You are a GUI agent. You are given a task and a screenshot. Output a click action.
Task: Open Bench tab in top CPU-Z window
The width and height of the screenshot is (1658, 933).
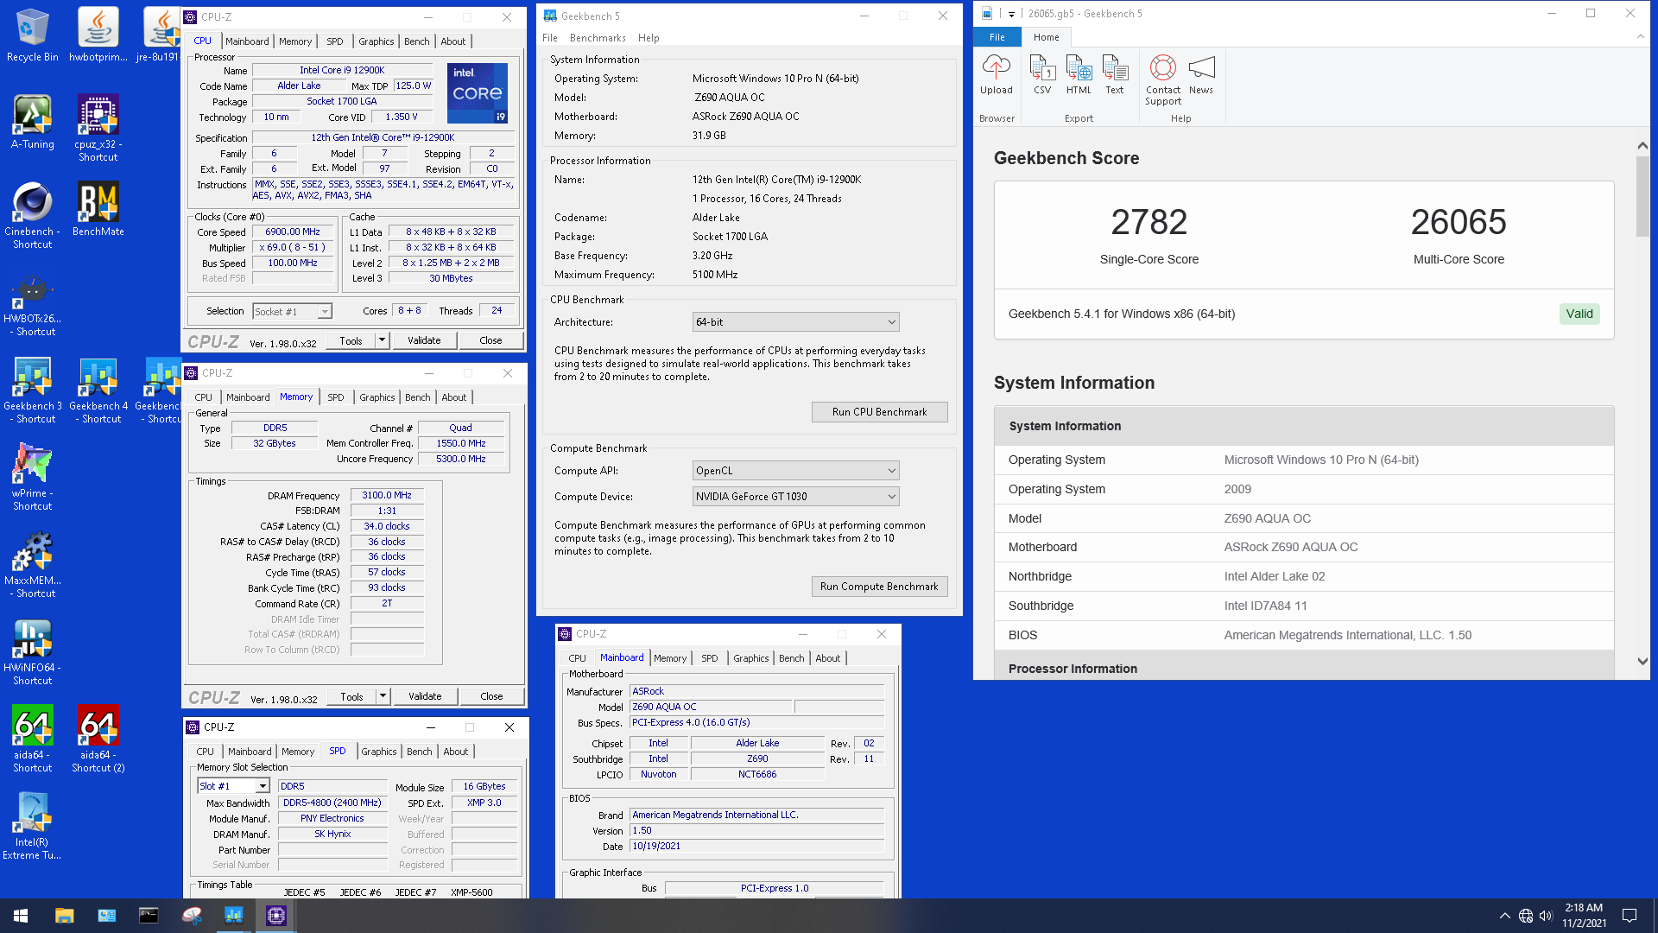click(x=417, y=41)
